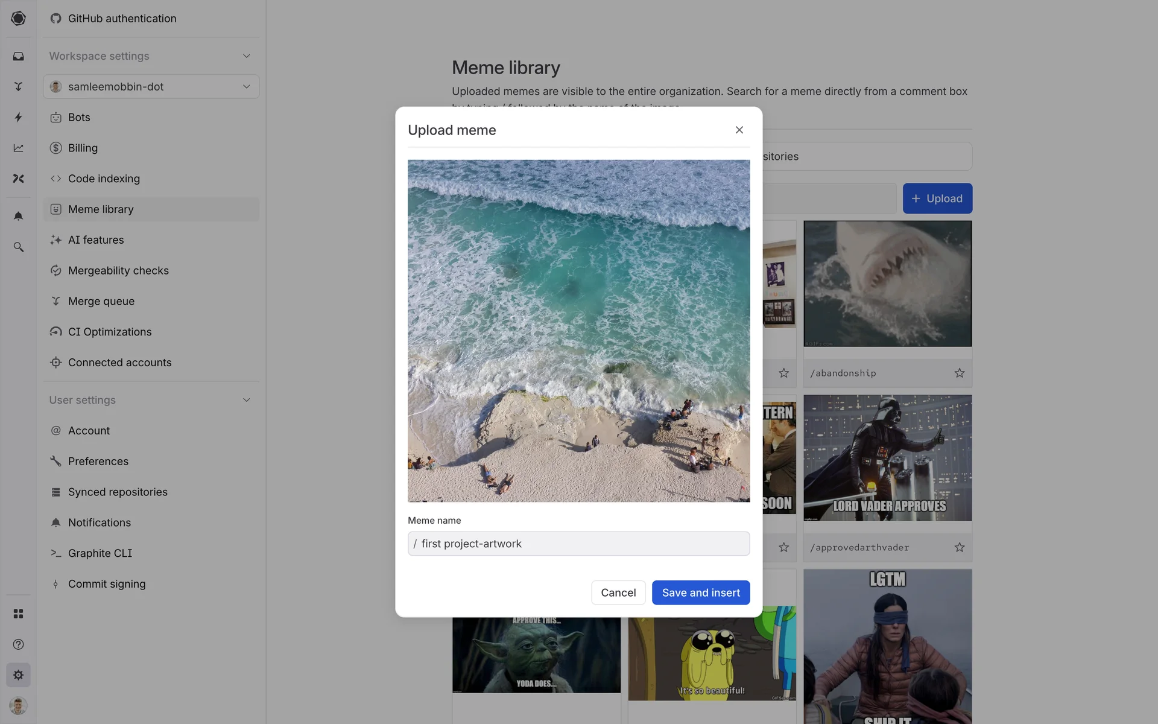Click the notification bell icon in left rail
Viewport: 1158px width, 724px height.
click(x=18, y=216)
